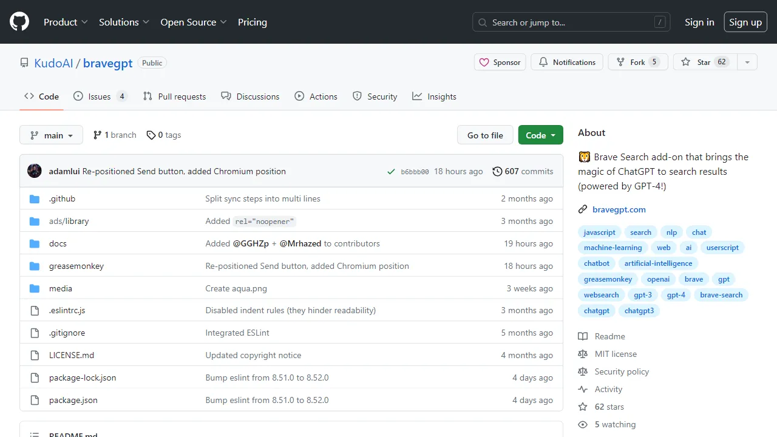The width and height of the screenshot is (777, 437).
Task: View the MIT license
Action: (x=608, y=354)
